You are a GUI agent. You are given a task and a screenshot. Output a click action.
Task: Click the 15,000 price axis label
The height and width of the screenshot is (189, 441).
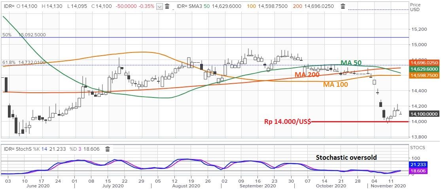pyautogui.click(x=420, y=45)
